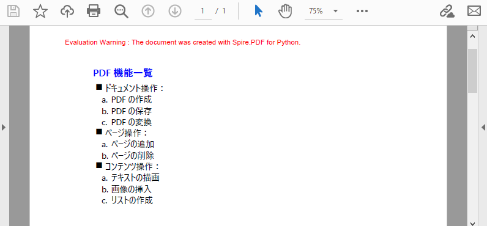Click the vertical scrollbar up arrow
This screenshot has width=487, height=226.
473,36
